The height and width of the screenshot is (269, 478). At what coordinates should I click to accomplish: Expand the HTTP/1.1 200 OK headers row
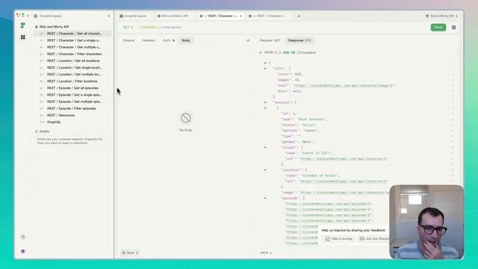(x=261, y=53)
